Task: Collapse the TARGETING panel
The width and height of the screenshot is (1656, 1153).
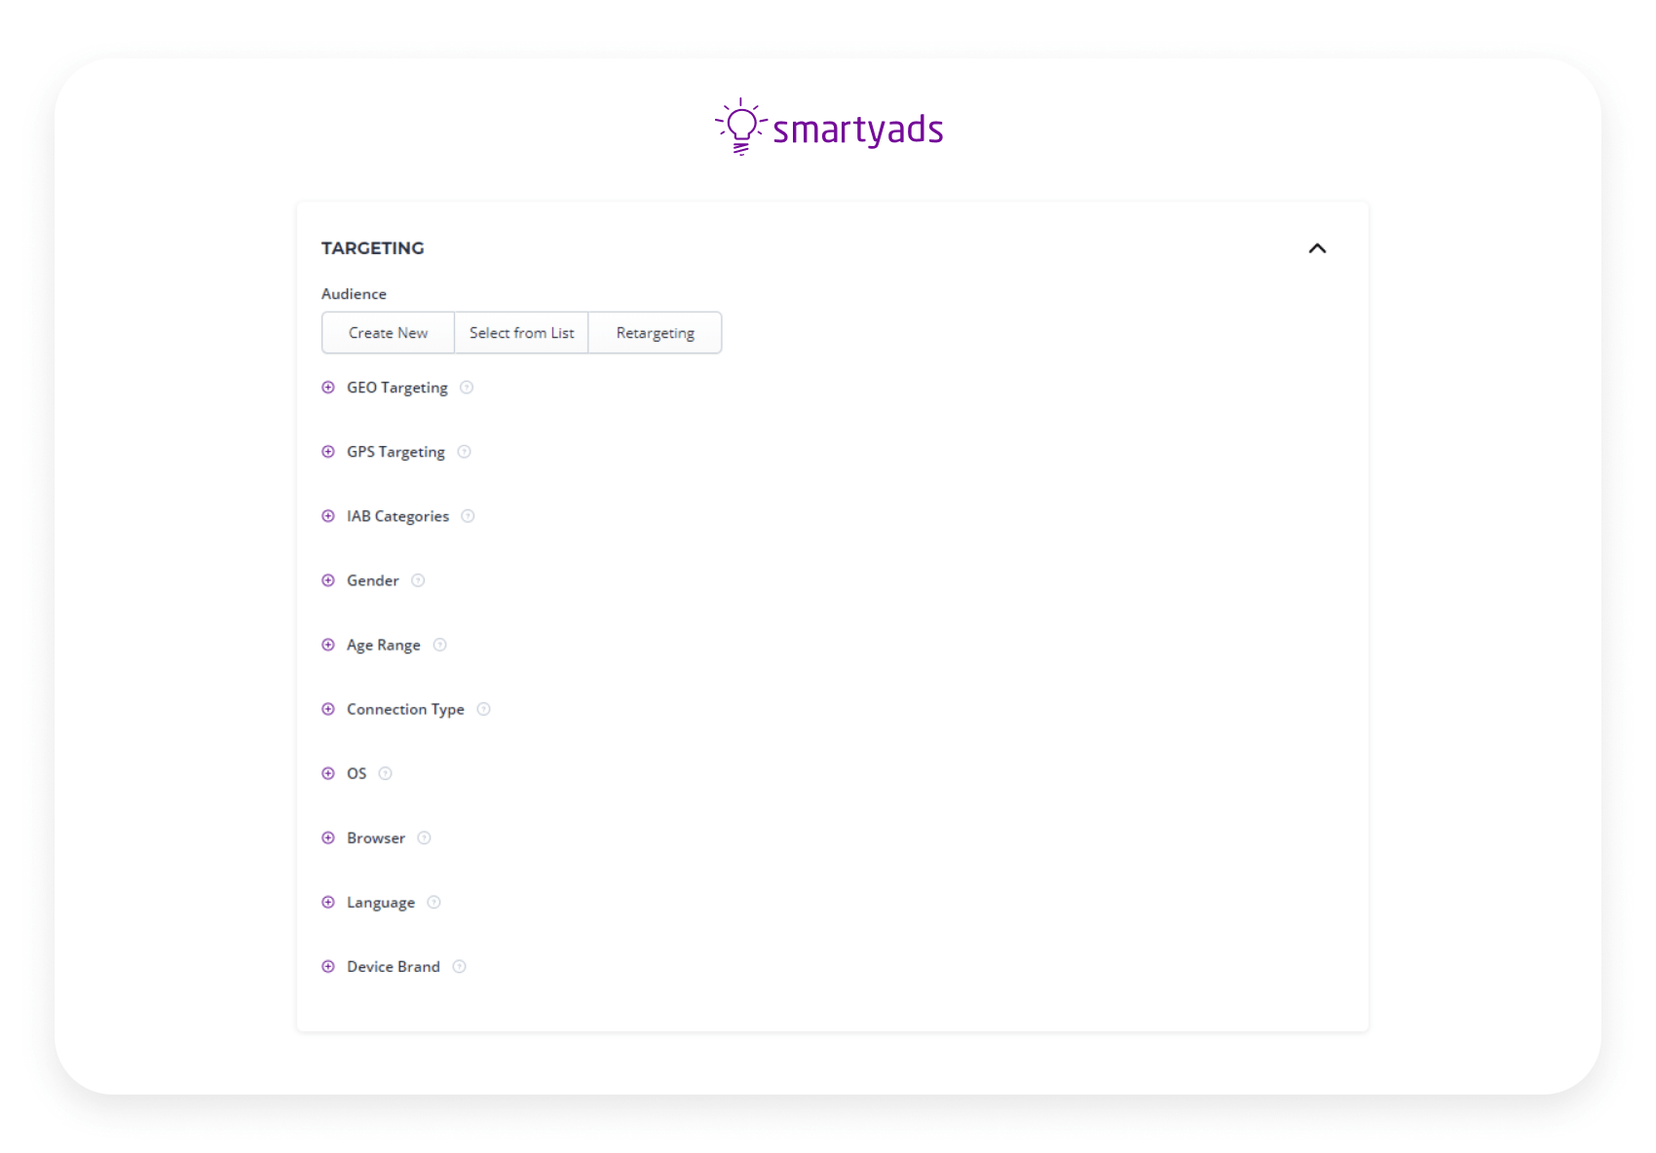Action: pyautogui.click(x=1318, y=248)
